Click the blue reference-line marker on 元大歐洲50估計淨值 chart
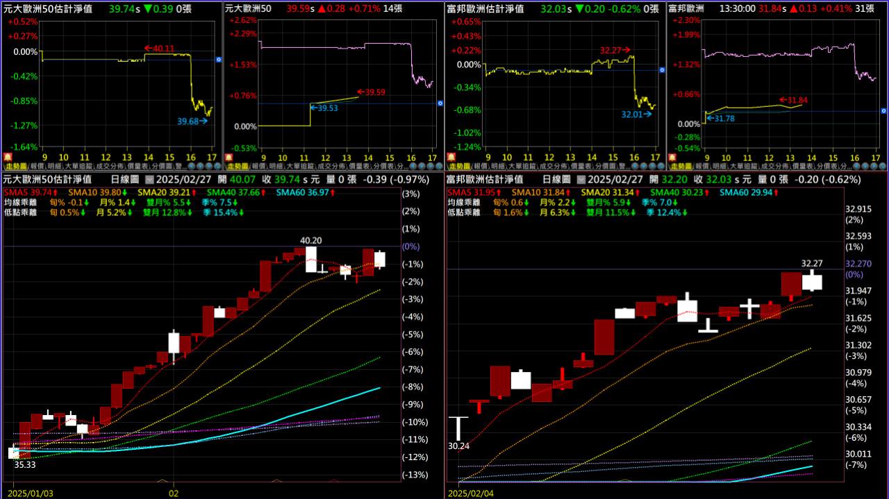The height and width of the screenshot is (499, 889). coord(218,60)
